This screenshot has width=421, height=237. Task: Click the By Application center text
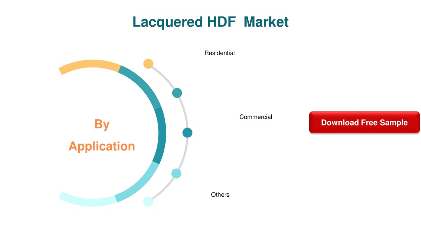click(102, 135)
